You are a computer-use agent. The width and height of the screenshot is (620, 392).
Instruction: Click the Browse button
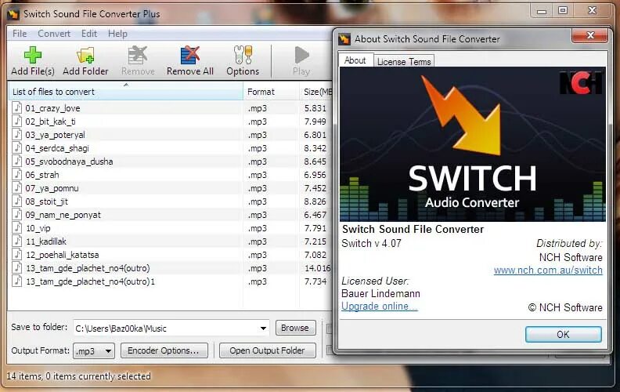click(295, 328)
